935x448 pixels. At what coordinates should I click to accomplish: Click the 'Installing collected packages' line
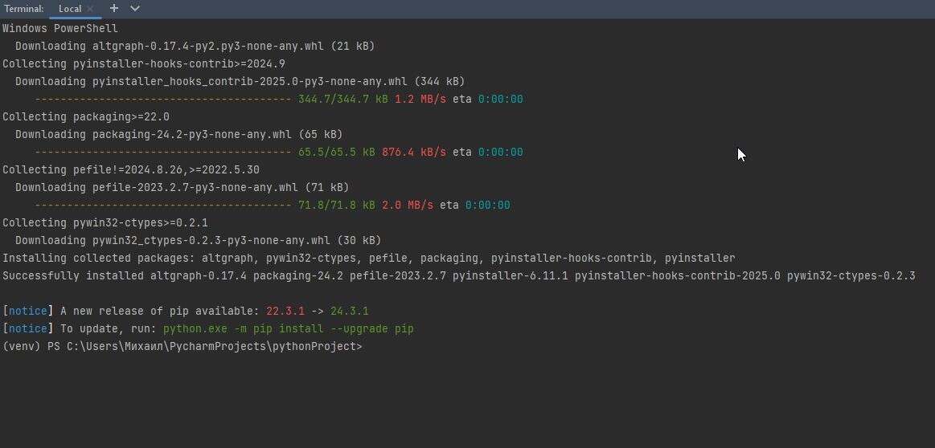[368, 258]
